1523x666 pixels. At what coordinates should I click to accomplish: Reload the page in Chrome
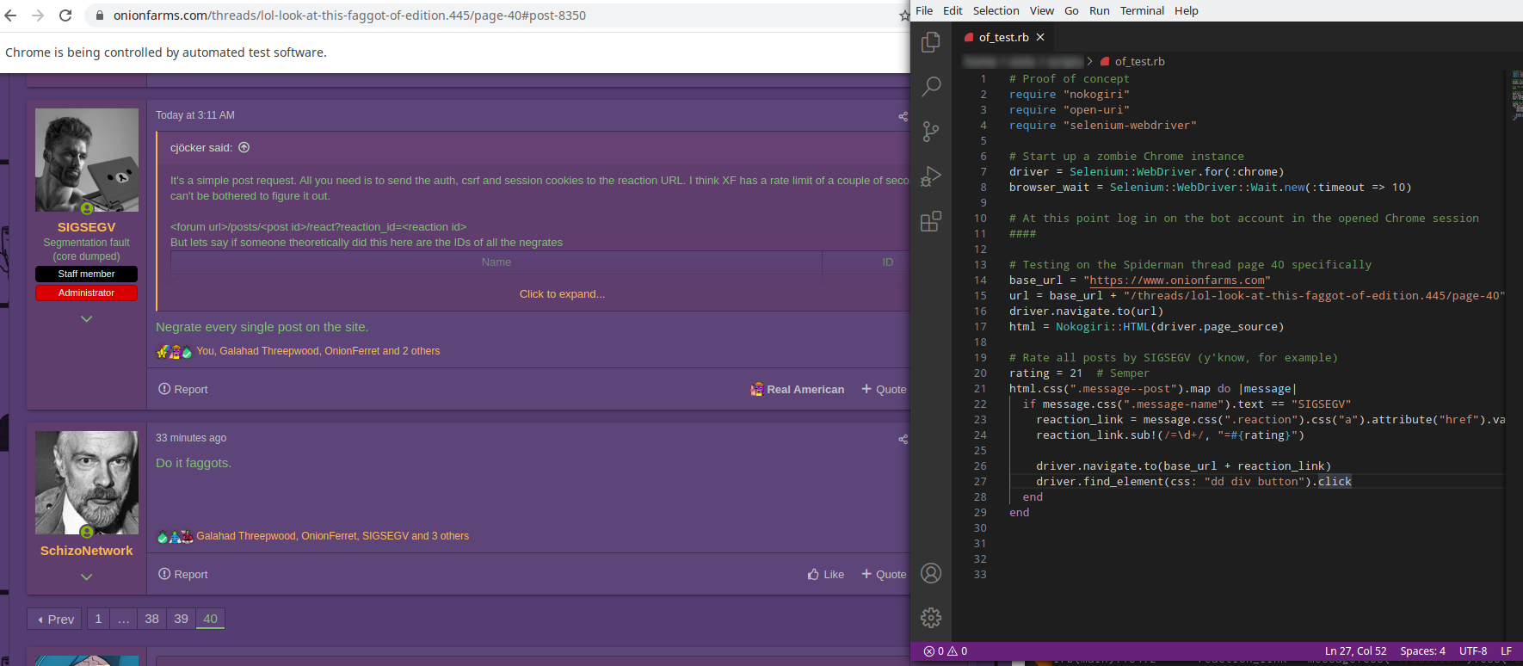coord(65,15)
